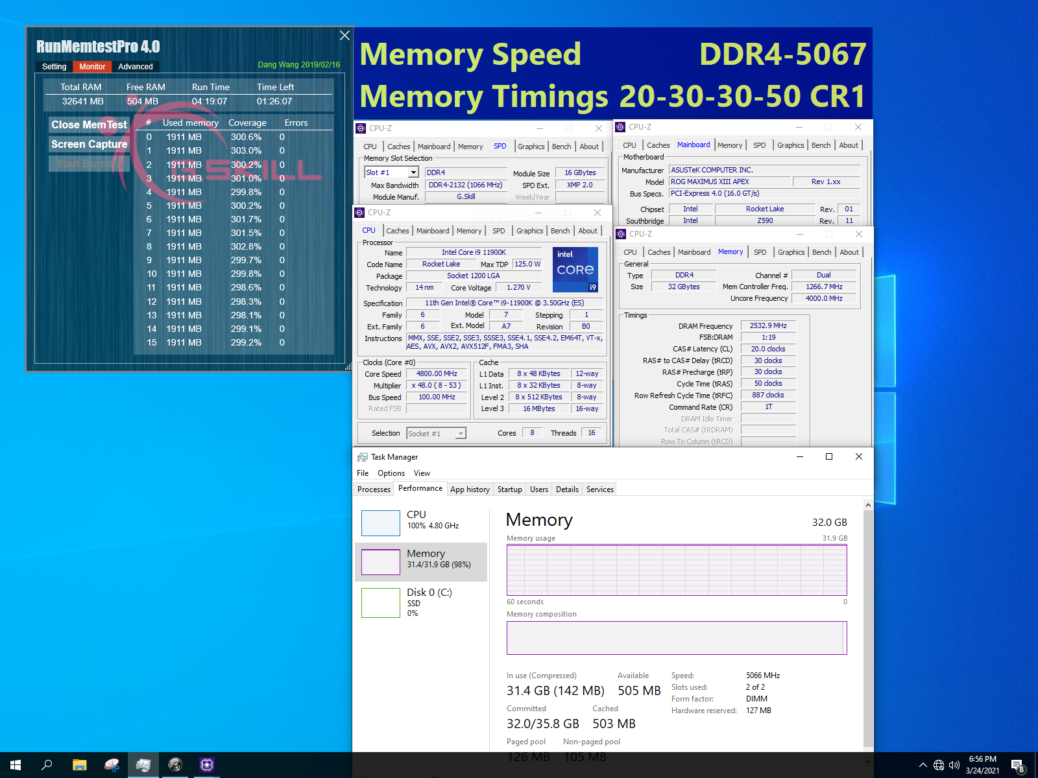Open the Advanced tab in RunMemtestPro
The height and width of the screenshot is (778, 1038).
[x=135, y=66]
